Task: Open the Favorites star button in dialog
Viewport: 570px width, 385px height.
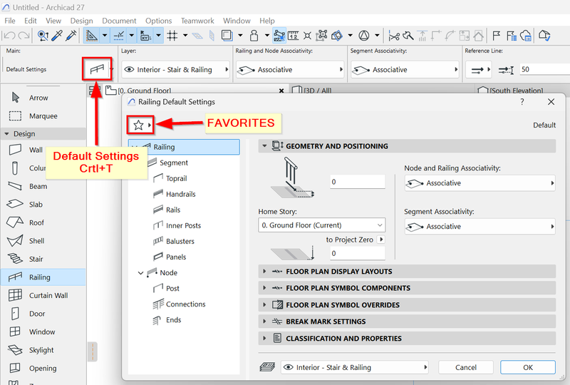Action: [x=140, y=125]
